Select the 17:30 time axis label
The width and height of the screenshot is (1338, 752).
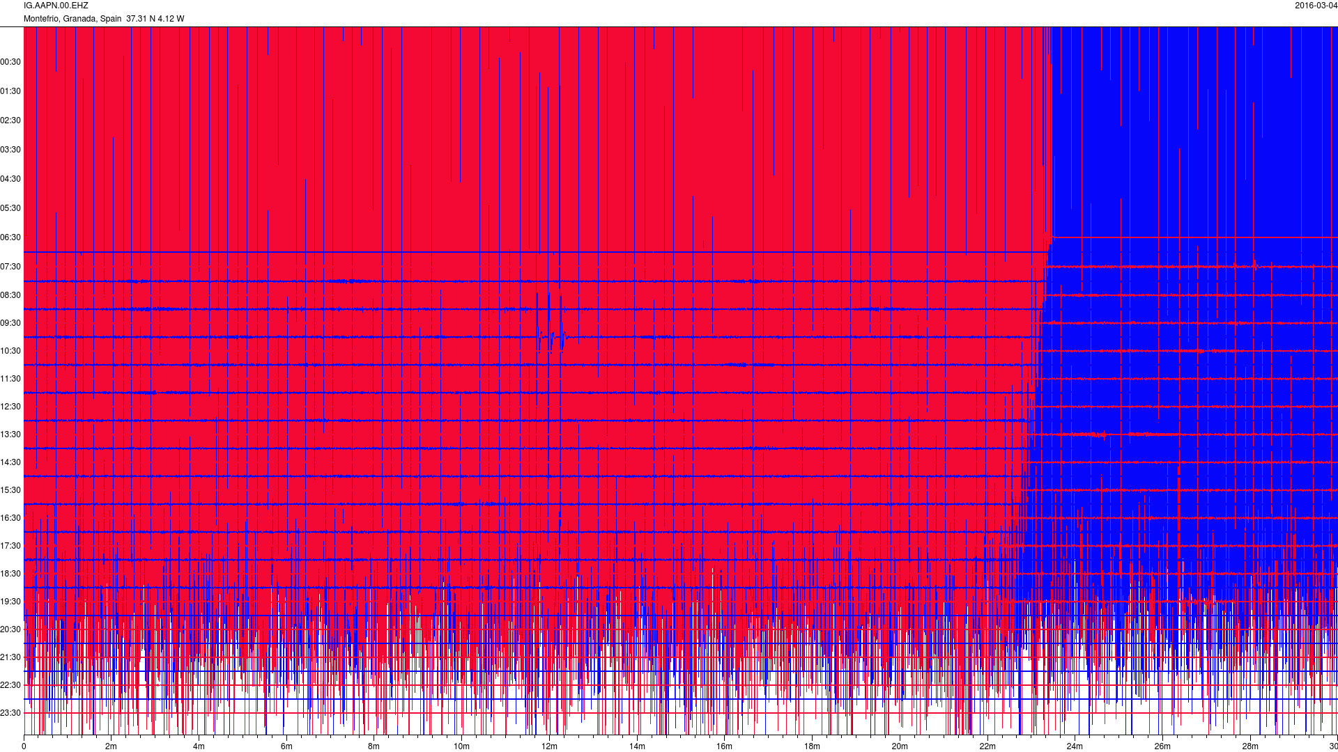pos(10,546)
